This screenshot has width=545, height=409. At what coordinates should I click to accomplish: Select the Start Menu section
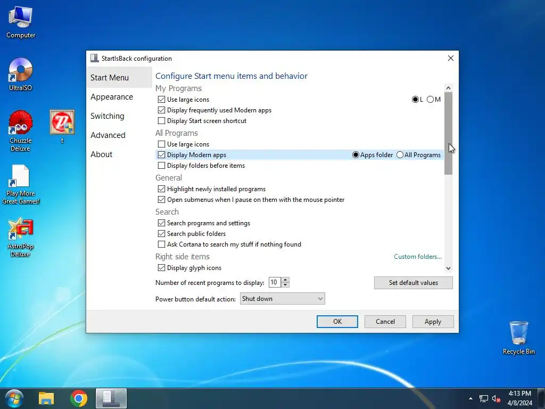[x=119, y=78]
